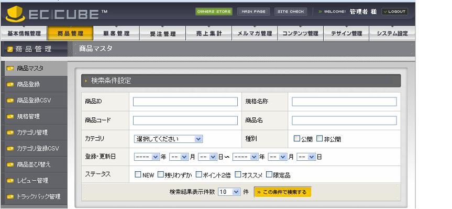Image resolution: width=452 pixels, height=209 pixels.
Task: Click icon beside カテゴリ登録CSV sidebar item
Action: 10,148
